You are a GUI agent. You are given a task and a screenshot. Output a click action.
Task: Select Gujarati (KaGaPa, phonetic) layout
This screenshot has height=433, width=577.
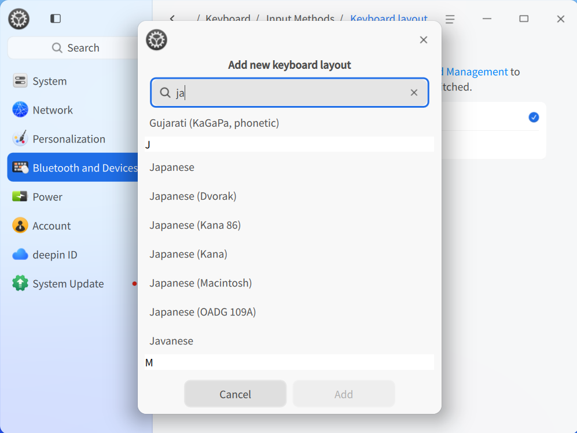point(289,123)
